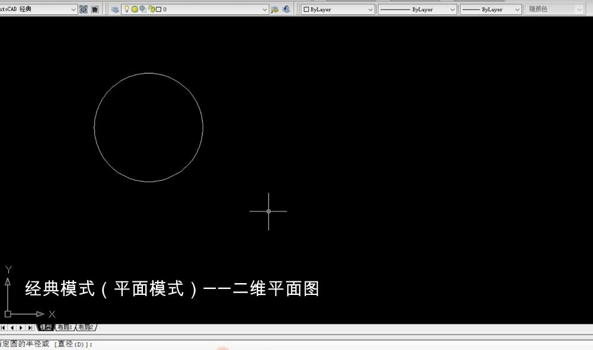593x350 pixels.
Task: Click the last layout tab navigation button
Action: [x=30, y=326]
